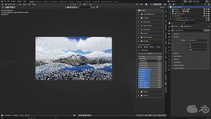Viewport: 211px width, 119px height.
Task: Toggle visibility eye of PS_Cycles_World row
Action: point(206,20)
